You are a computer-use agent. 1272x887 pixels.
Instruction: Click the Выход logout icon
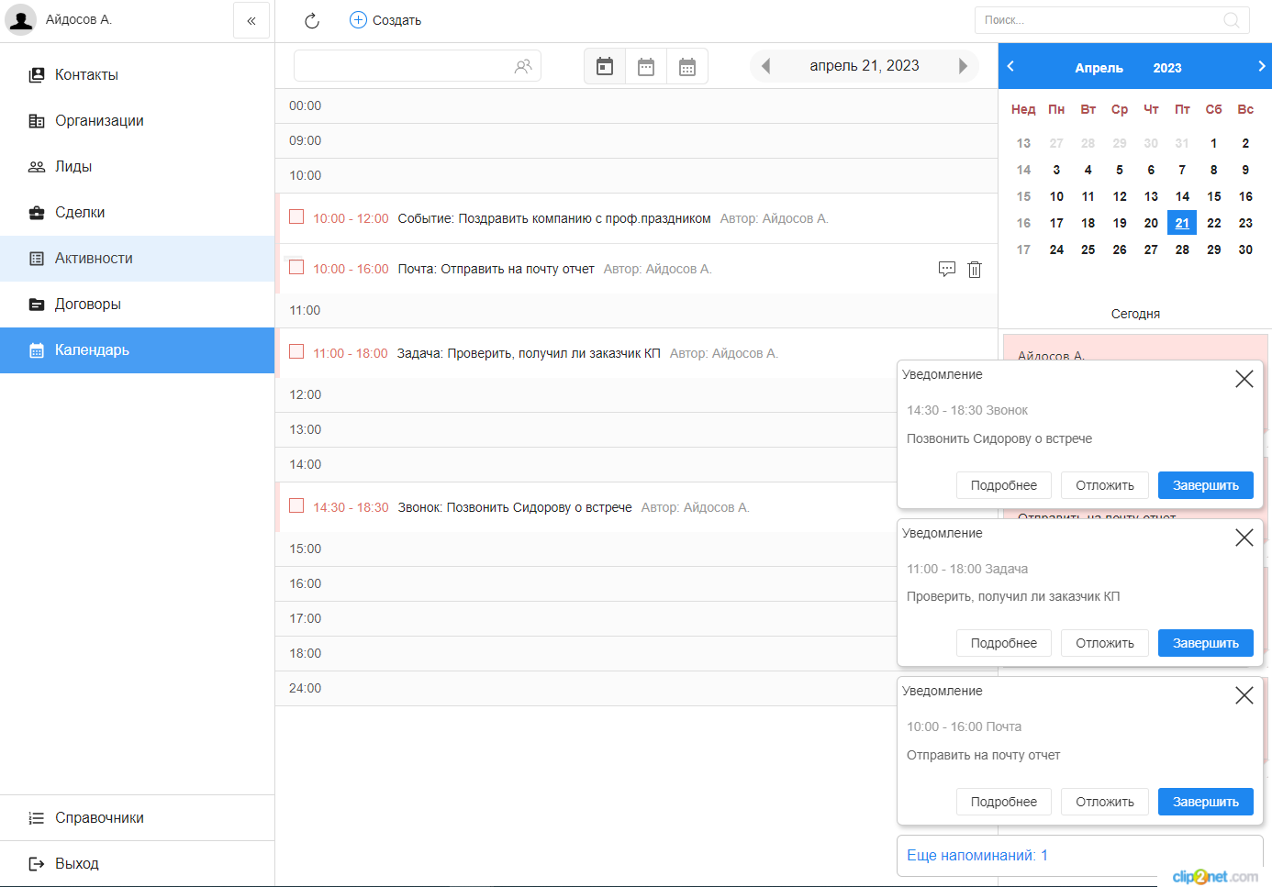(37, 864)
